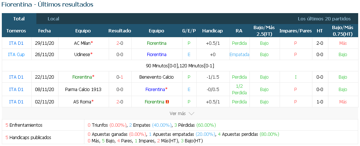Click Fiorentina in the 22/11/20 home row

(82, 77)
